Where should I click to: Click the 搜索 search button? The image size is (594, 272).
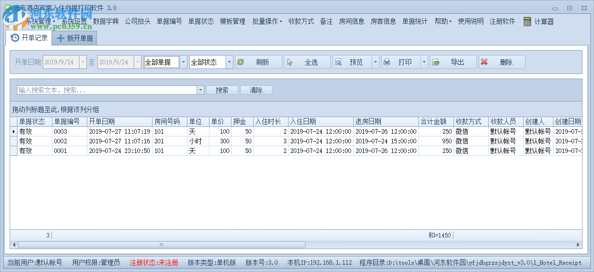(222, 90)
